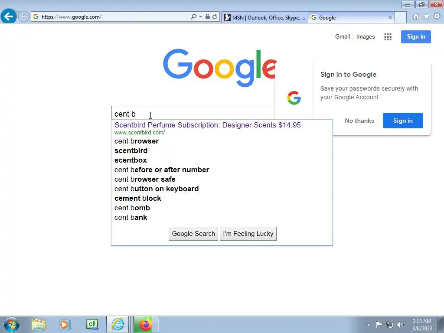Close the Google tab

pyautogui.click(x=390, y=17)
